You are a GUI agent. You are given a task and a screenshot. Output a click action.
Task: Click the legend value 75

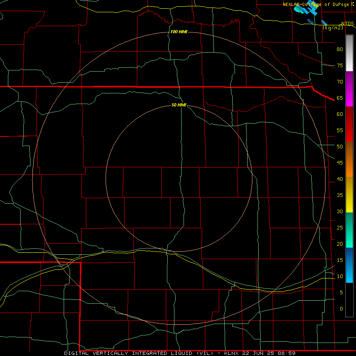[340, 65]
